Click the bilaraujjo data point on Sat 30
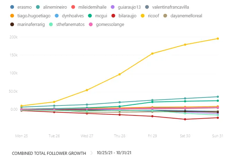The image size is (232, 159). tap(185, 119)
